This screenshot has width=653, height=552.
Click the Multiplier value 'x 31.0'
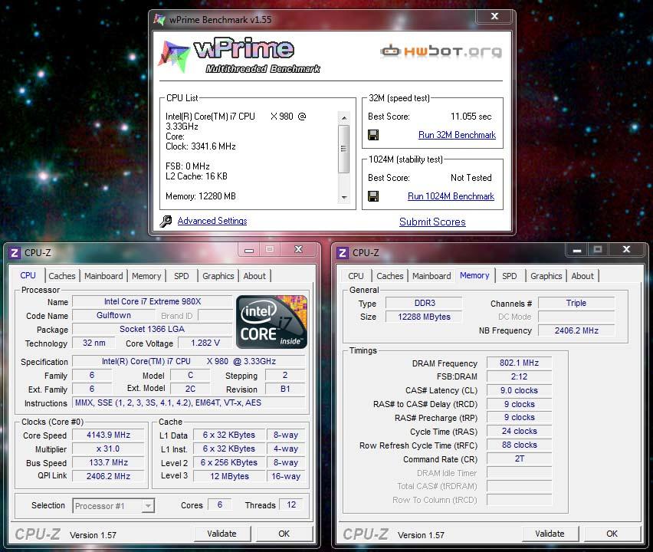108,449
